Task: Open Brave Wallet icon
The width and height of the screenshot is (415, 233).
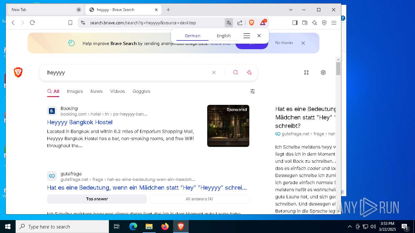Action: 305,23
